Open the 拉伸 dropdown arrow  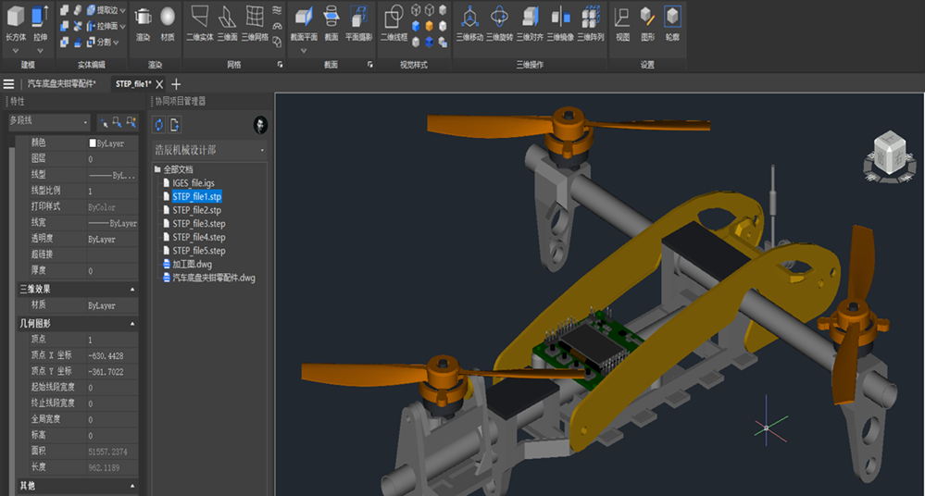40,51
